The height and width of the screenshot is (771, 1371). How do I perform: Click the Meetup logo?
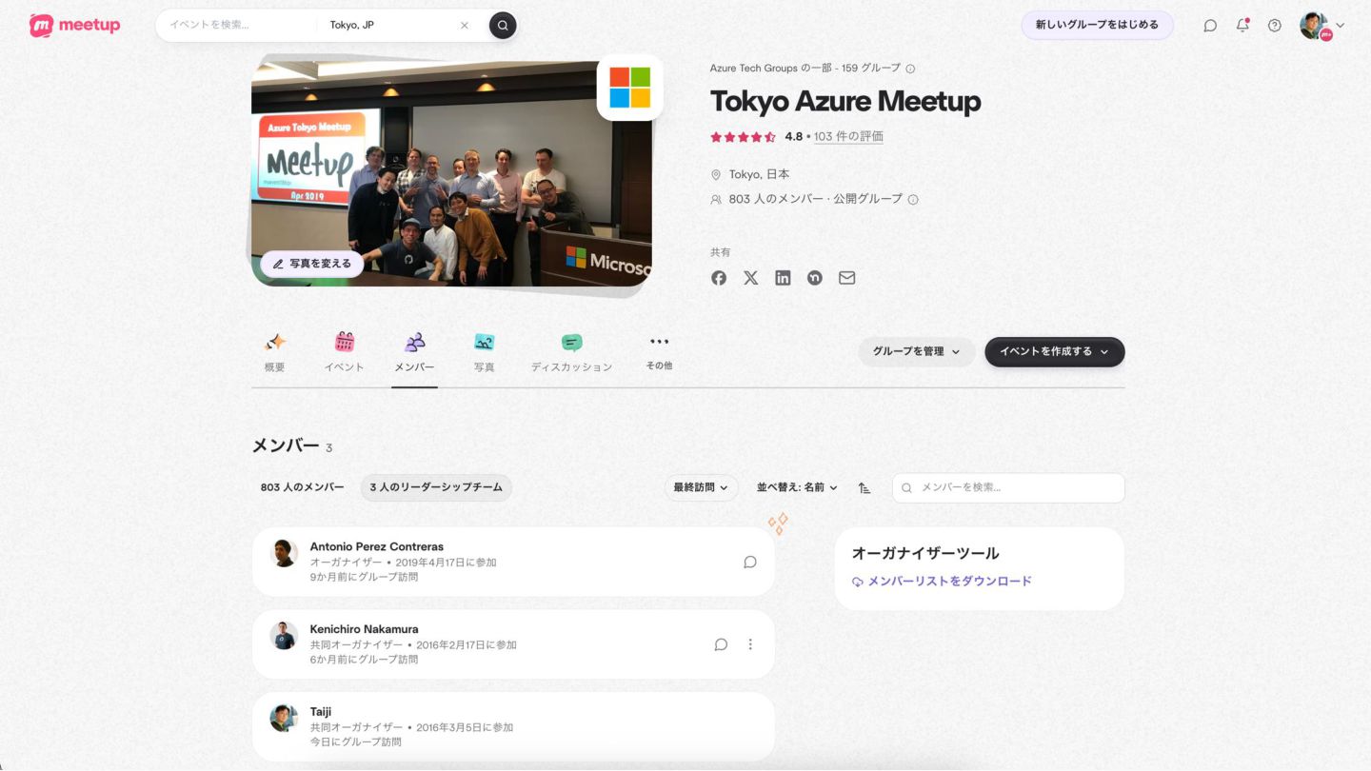pos(75,26)
